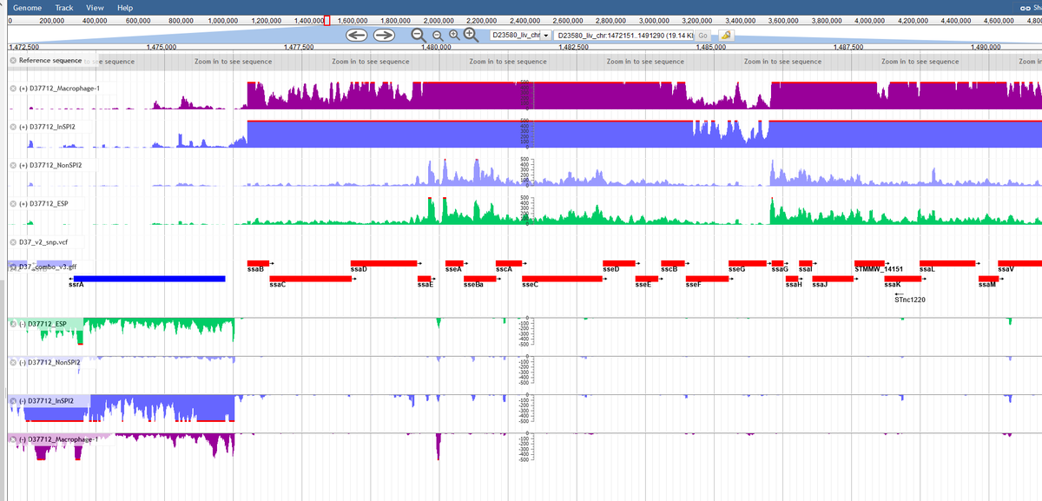
Task: Click the location search text box
Action: [621, 35]
